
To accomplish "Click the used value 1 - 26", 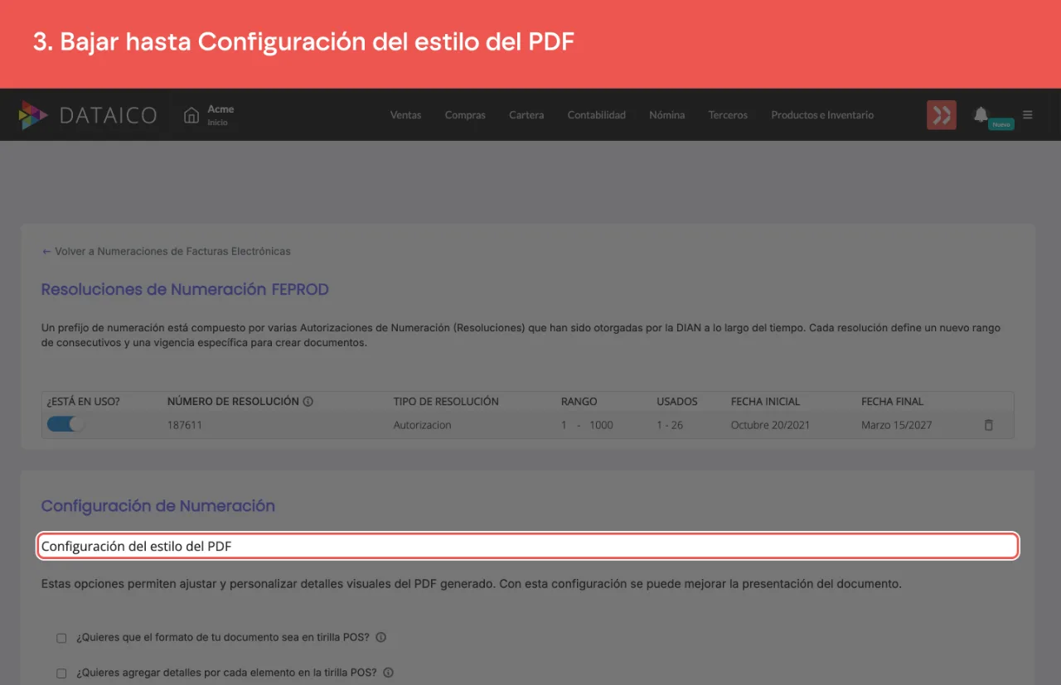I will [670, 425].
